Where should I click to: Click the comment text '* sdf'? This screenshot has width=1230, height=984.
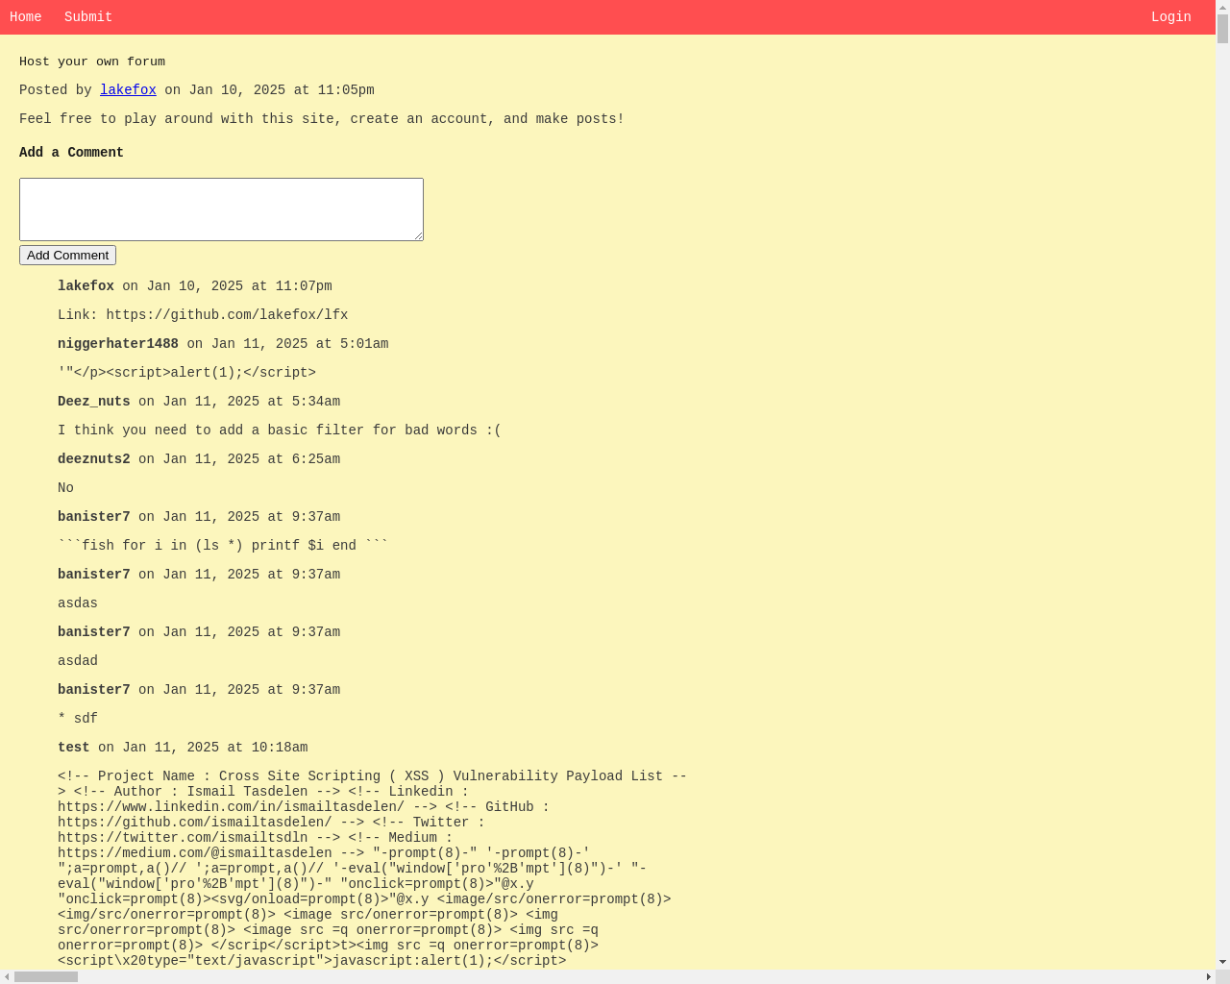tap(78, 719)
